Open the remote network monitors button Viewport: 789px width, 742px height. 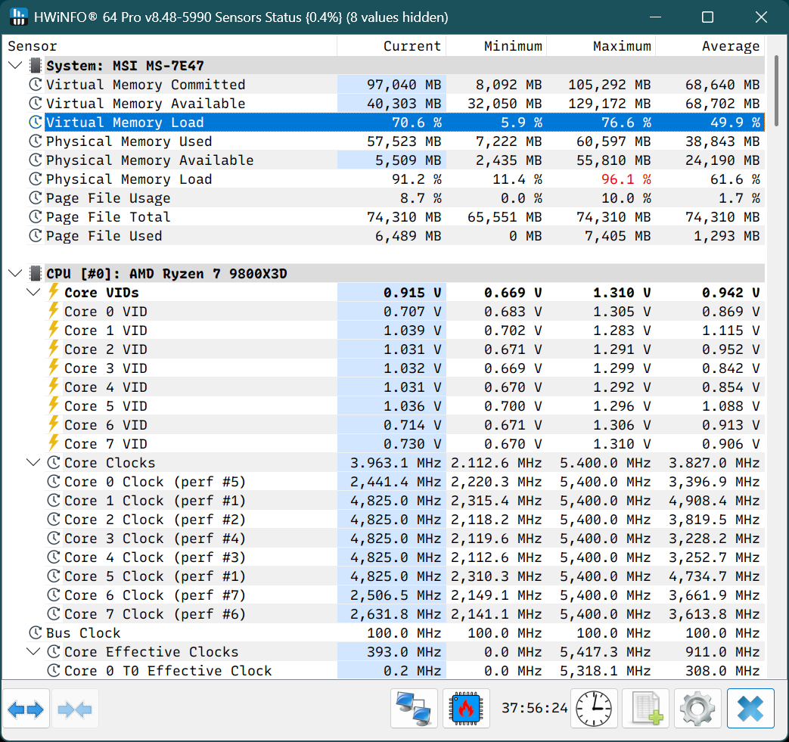[x=414, y=709]
